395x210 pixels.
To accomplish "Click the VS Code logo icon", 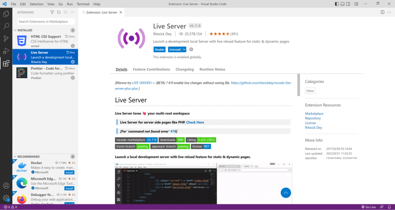I will coord(4,4).
